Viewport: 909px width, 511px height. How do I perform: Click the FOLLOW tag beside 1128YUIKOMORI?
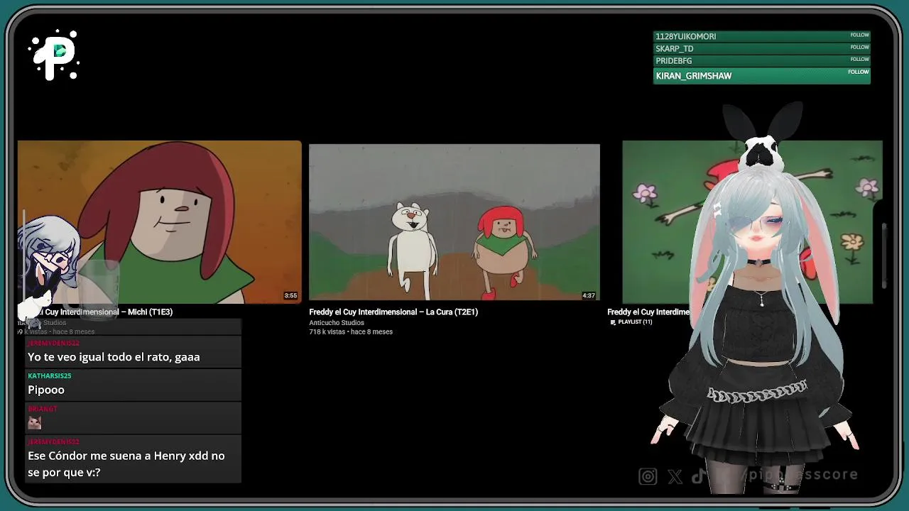pyautogui.click(x=859, y=35)
